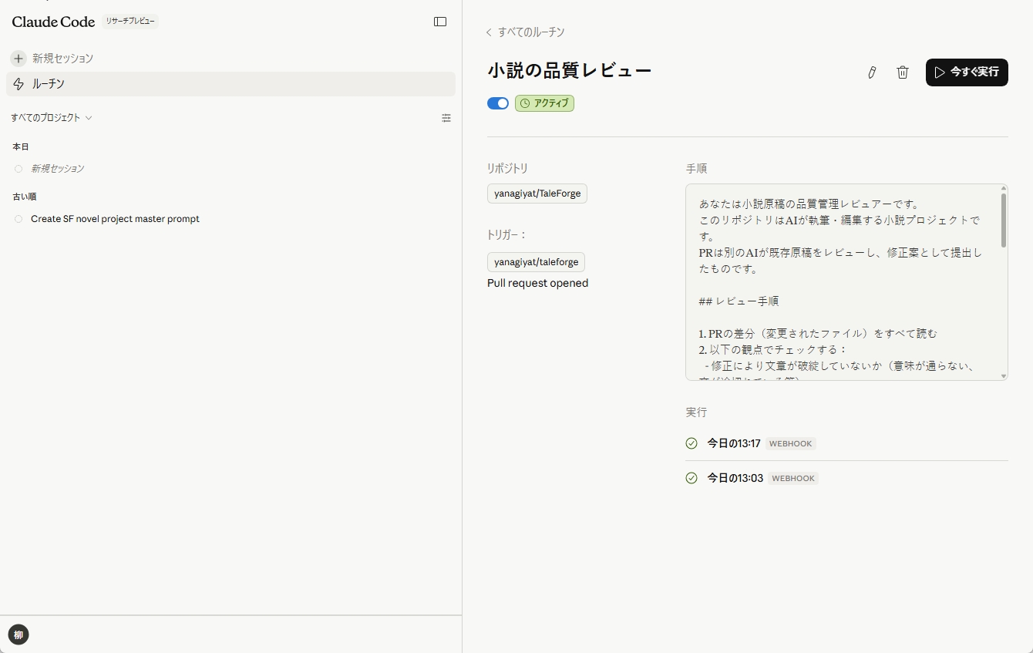Run the routine with 今すぐ実行 button

click(967, 72)
